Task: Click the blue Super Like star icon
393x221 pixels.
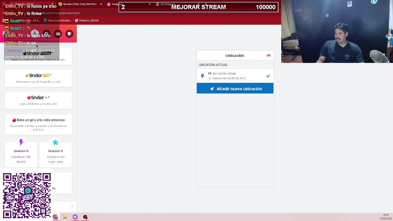Action: pyautogui.click(x=56, y=142)
